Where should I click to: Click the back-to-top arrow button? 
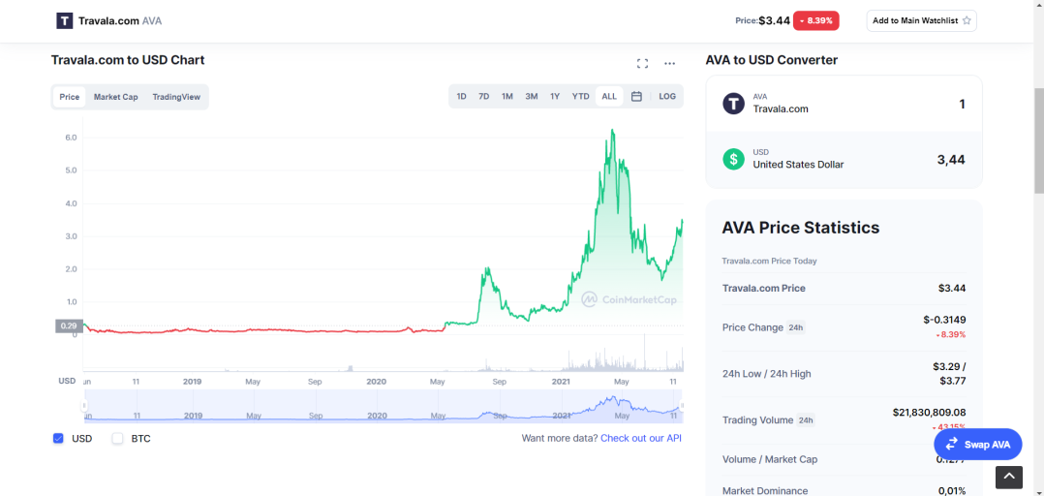click(x=1009, y=476)
